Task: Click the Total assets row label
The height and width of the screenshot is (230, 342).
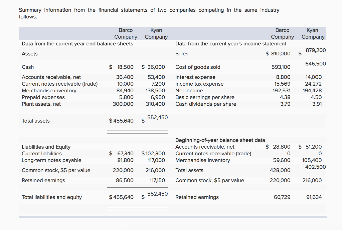Action: tap(35, 121)
